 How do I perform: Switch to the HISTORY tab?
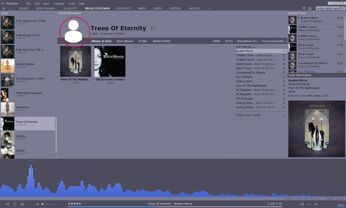click(x=175, y=8)
